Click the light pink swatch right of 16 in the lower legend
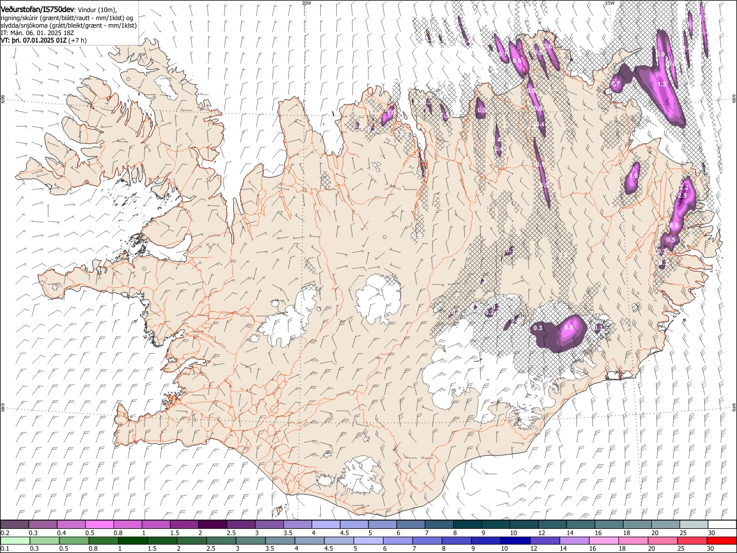Image resolution: width=737 pixels, height=553 pixels. tap(603, 540)
